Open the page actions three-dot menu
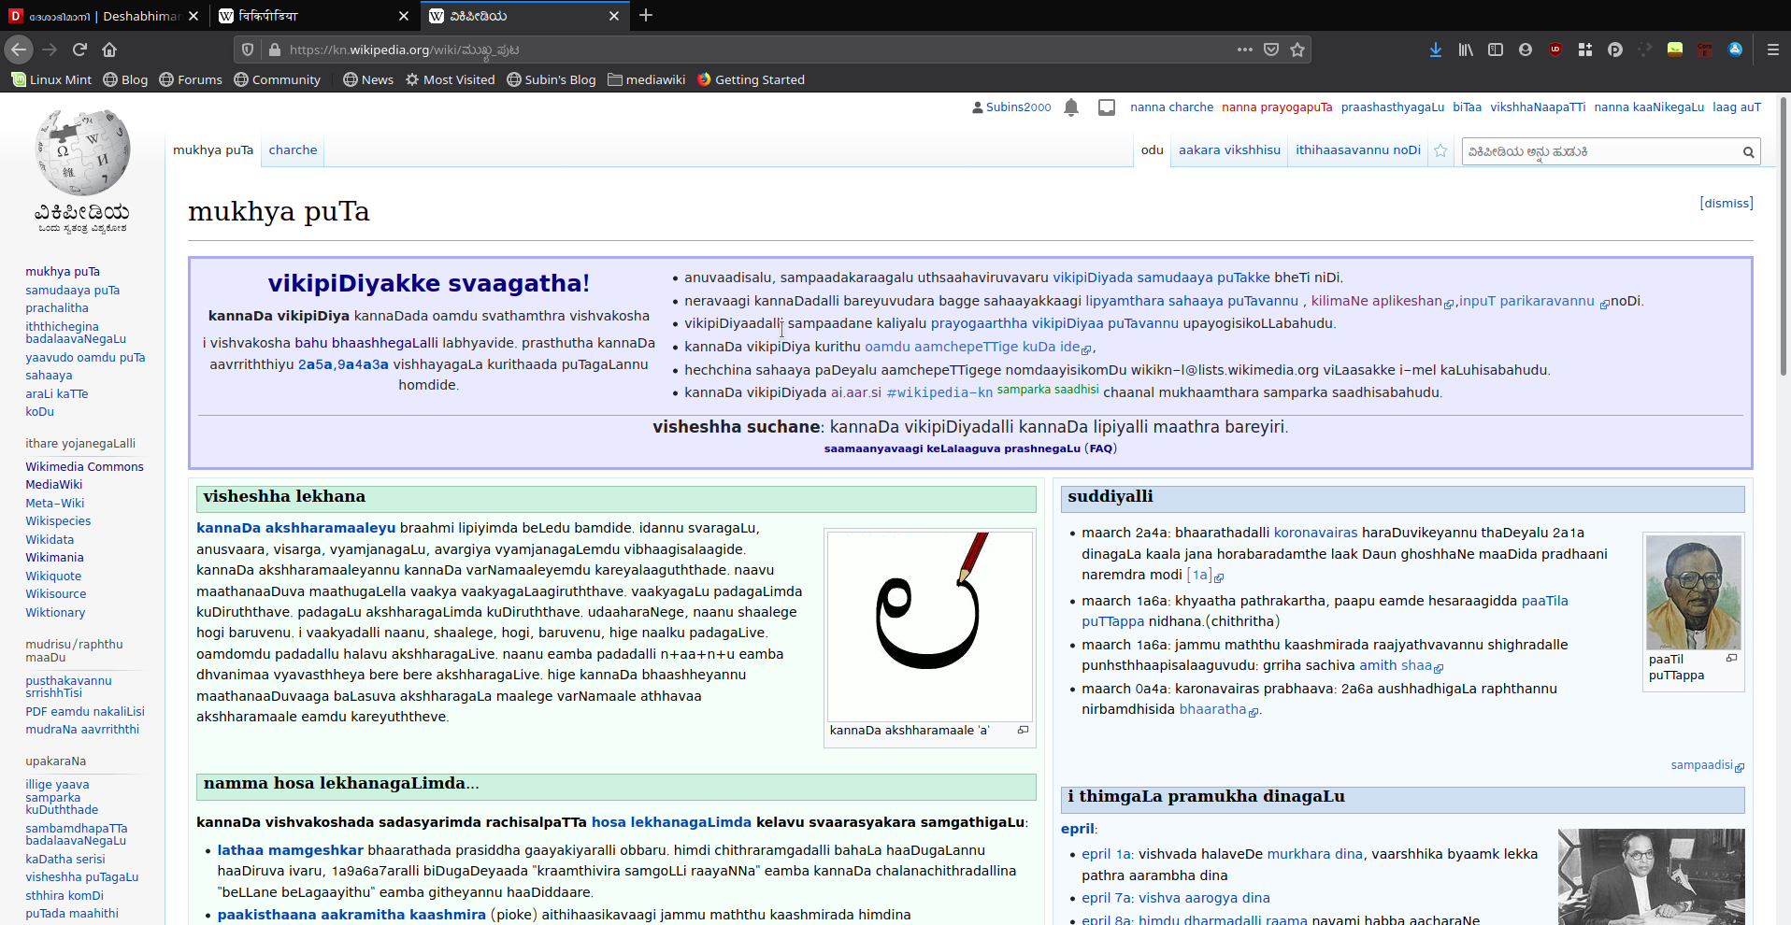Screen dimensions: 1791x925 [1244, 50]
